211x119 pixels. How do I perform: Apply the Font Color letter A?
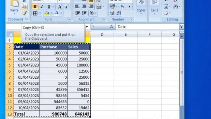pyautogui.click(x=57, y=13)
